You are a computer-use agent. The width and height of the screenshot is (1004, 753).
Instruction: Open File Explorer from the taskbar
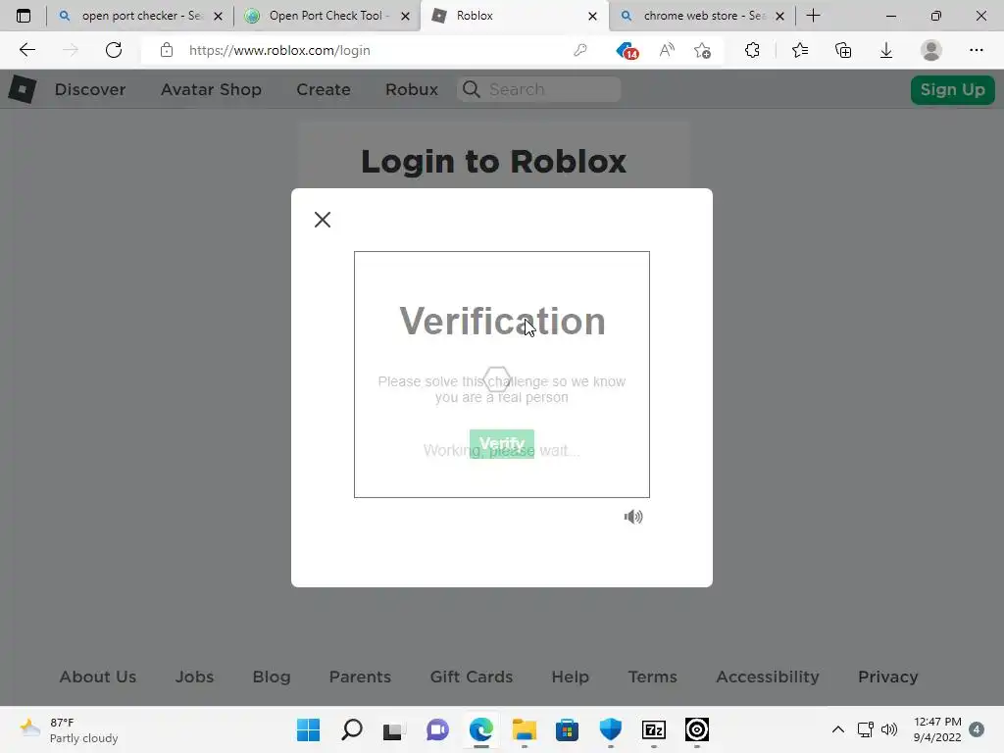tap(524, 729)
